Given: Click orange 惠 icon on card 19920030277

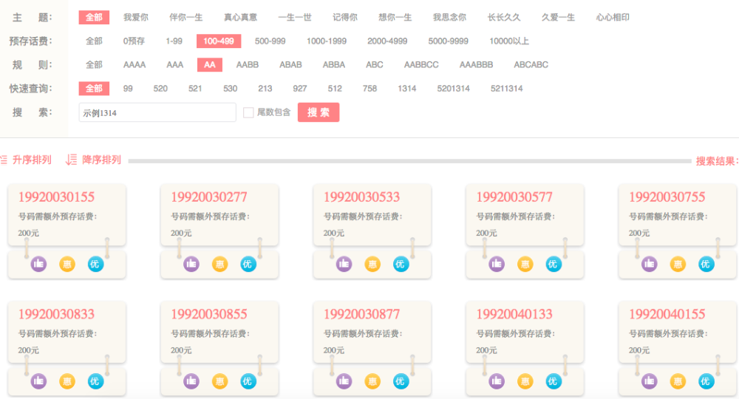Looking at the screenshot, I should point(219,264).
